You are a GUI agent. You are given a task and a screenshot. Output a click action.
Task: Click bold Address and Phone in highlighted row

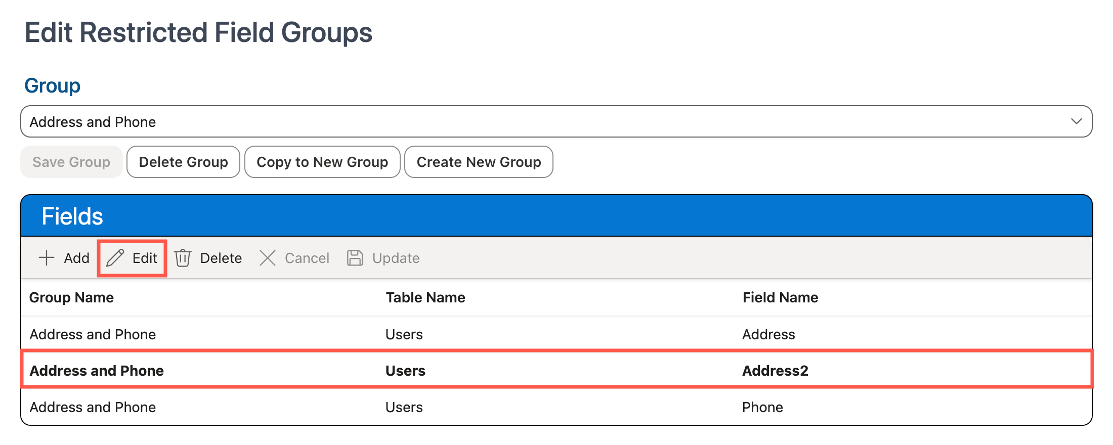[97, 371]
